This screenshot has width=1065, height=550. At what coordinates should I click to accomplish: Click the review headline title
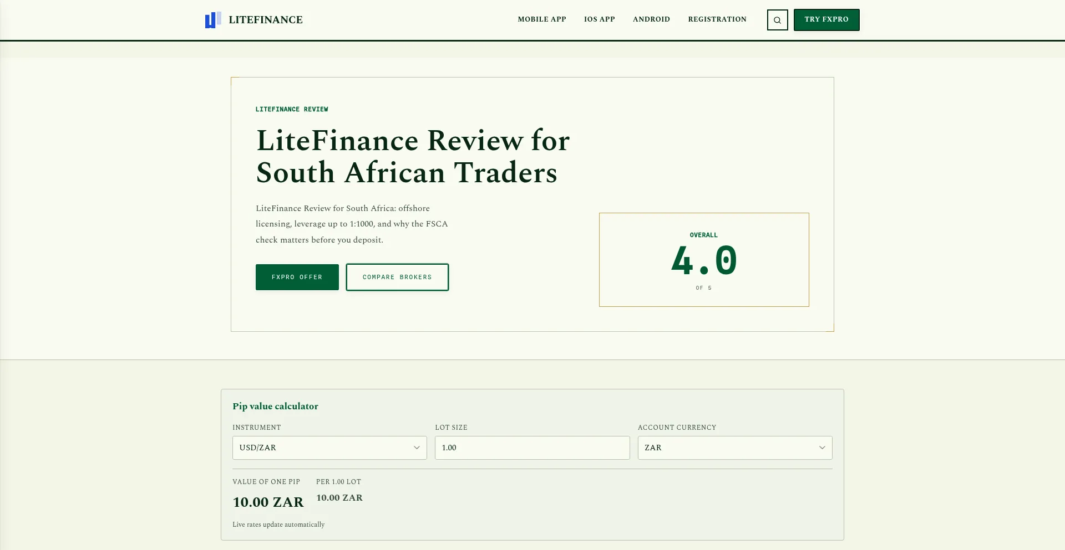[x=413, y=156]
